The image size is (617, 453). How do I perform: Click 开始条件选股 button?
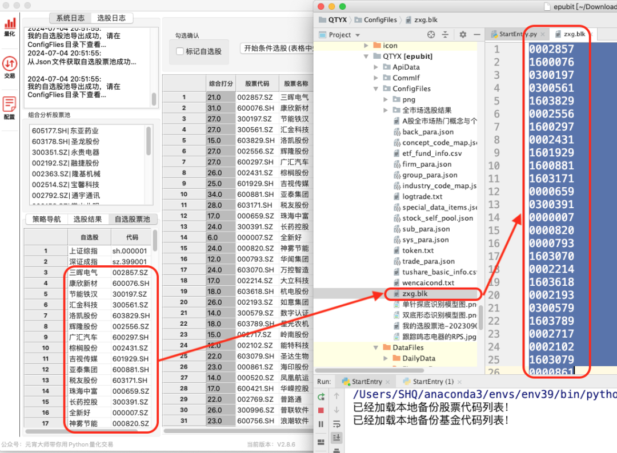(278, 48)
